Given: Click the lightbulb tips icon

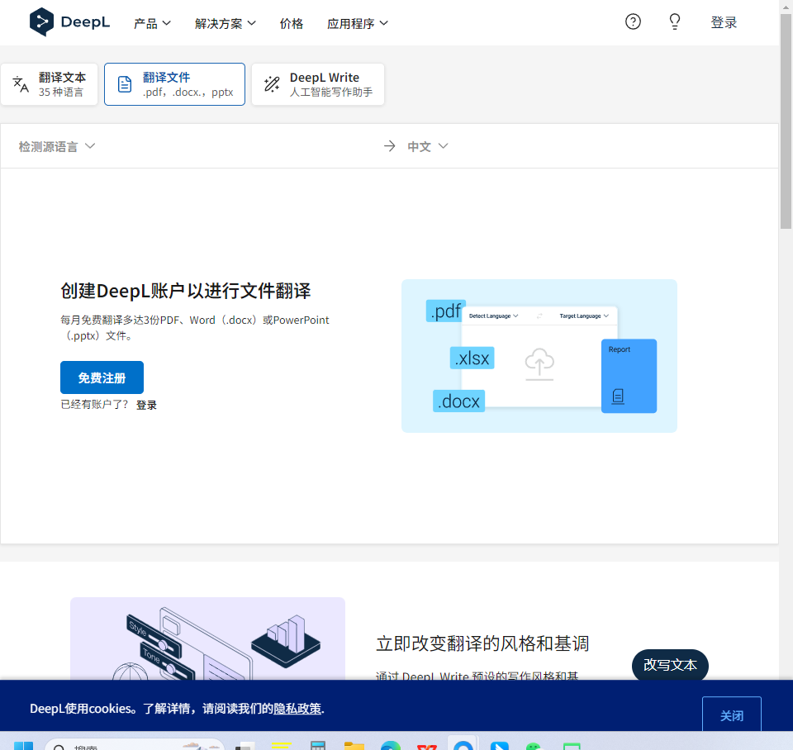Looking at the screenshot, I should (x=675, y=21).
